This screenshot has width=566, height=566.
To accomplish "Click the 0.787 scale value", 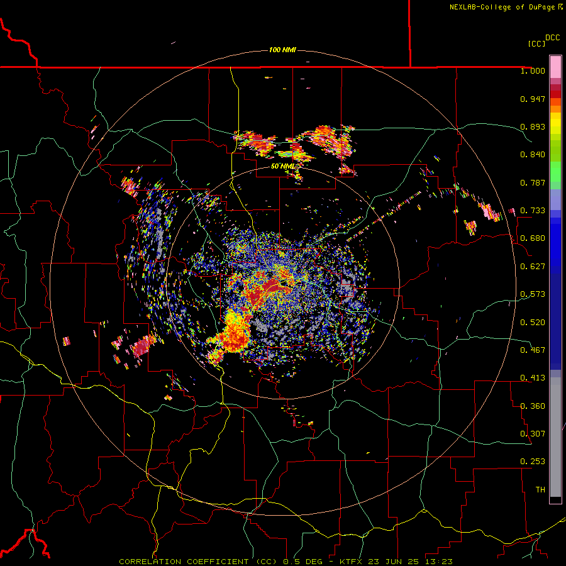I will coord(533,182).
